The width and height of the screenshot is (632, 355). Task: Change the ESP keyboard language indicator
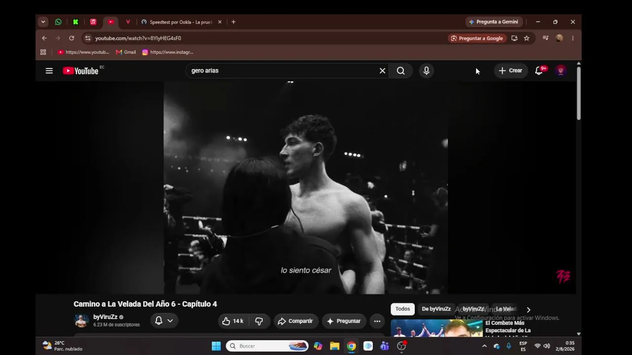click(523, 346)
